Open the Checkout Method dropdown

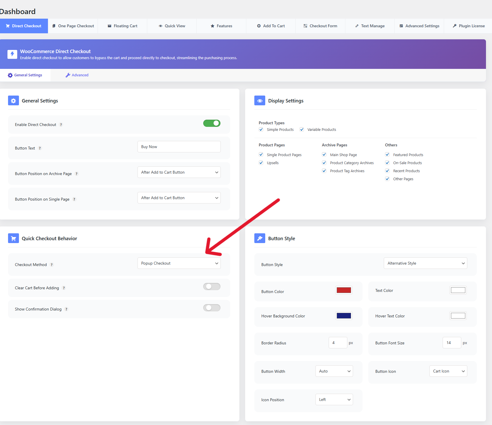point(179,263)
